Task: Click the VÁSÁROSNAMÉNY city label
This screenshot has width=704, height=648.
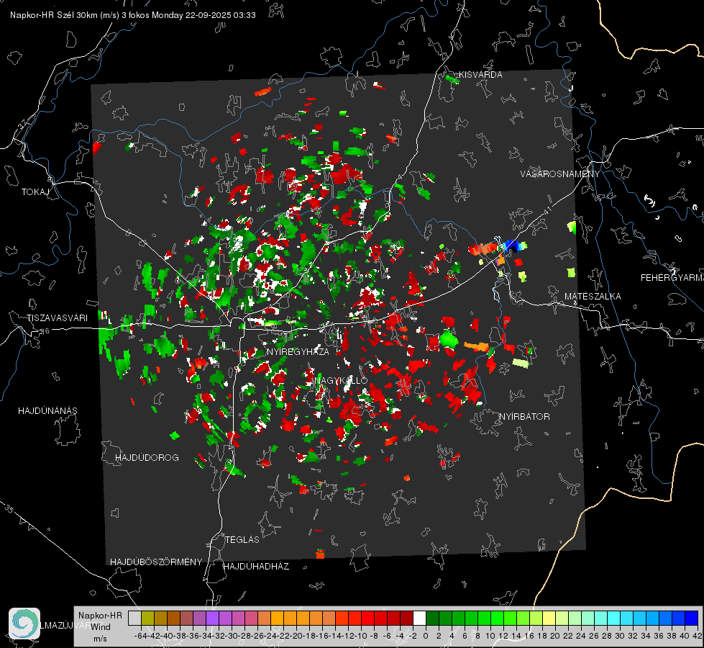Action: pos(560,174)
